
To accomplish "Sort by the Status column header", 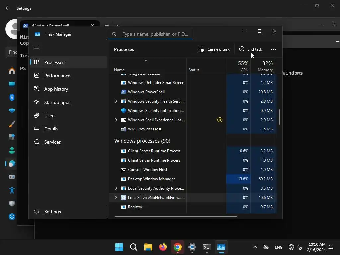I will (194, 70).
